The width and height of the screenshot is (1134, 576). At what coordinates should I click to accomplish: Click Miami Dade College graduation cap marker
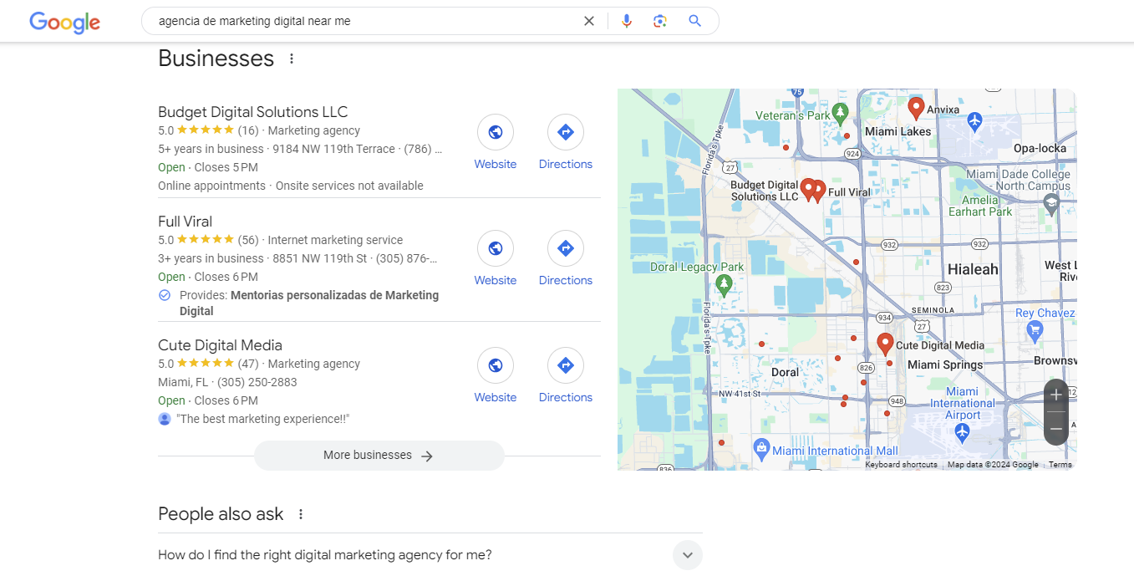click(1051, 203)
